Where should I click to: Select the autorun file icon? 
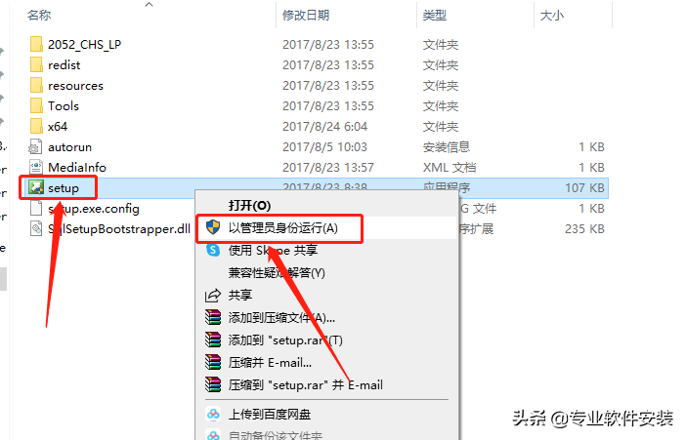click(35, 146)
